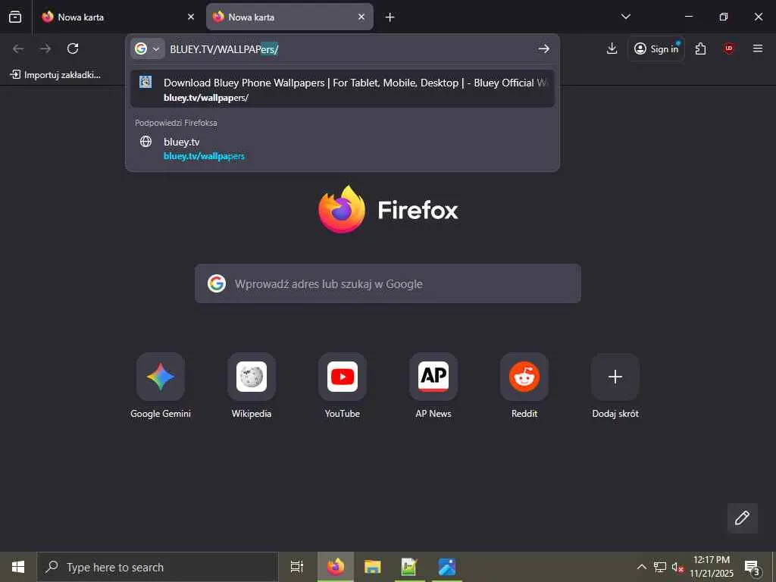The image size is (776, 582).
Task: Click the Type here to search taskbar box
Action: (158, 567)
